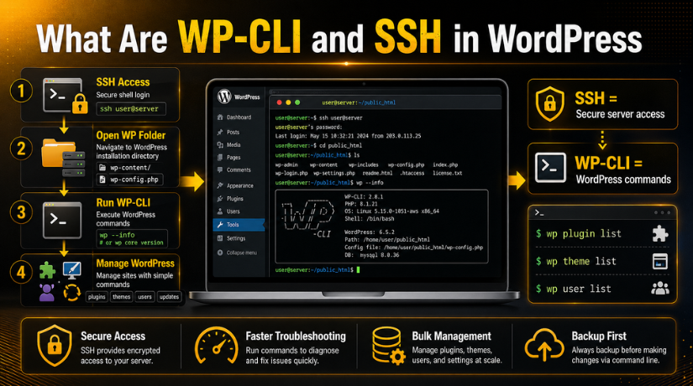
Task: Click the purple user icon
Action: click(46, 292)
